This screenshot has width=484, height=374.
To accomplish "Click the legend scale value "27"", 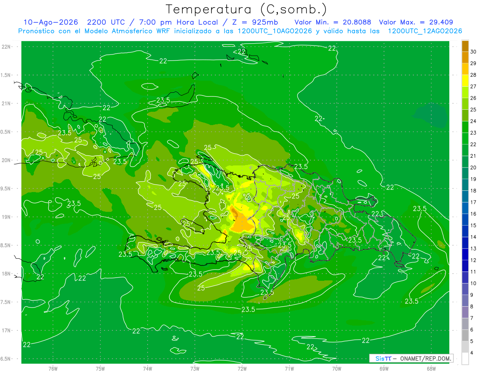I will [x=474, y=86].
